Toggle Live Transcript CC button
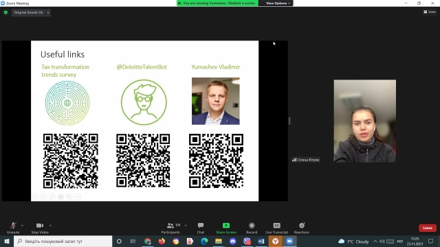440x247 pixels. (276, 228)
